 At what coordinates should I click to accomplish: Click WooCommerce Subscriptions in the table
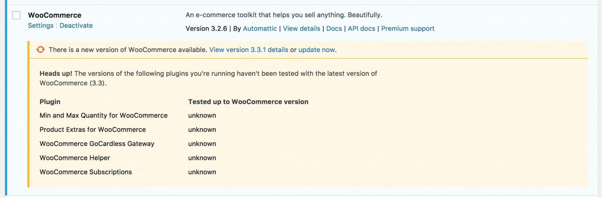tap(86, 172)
